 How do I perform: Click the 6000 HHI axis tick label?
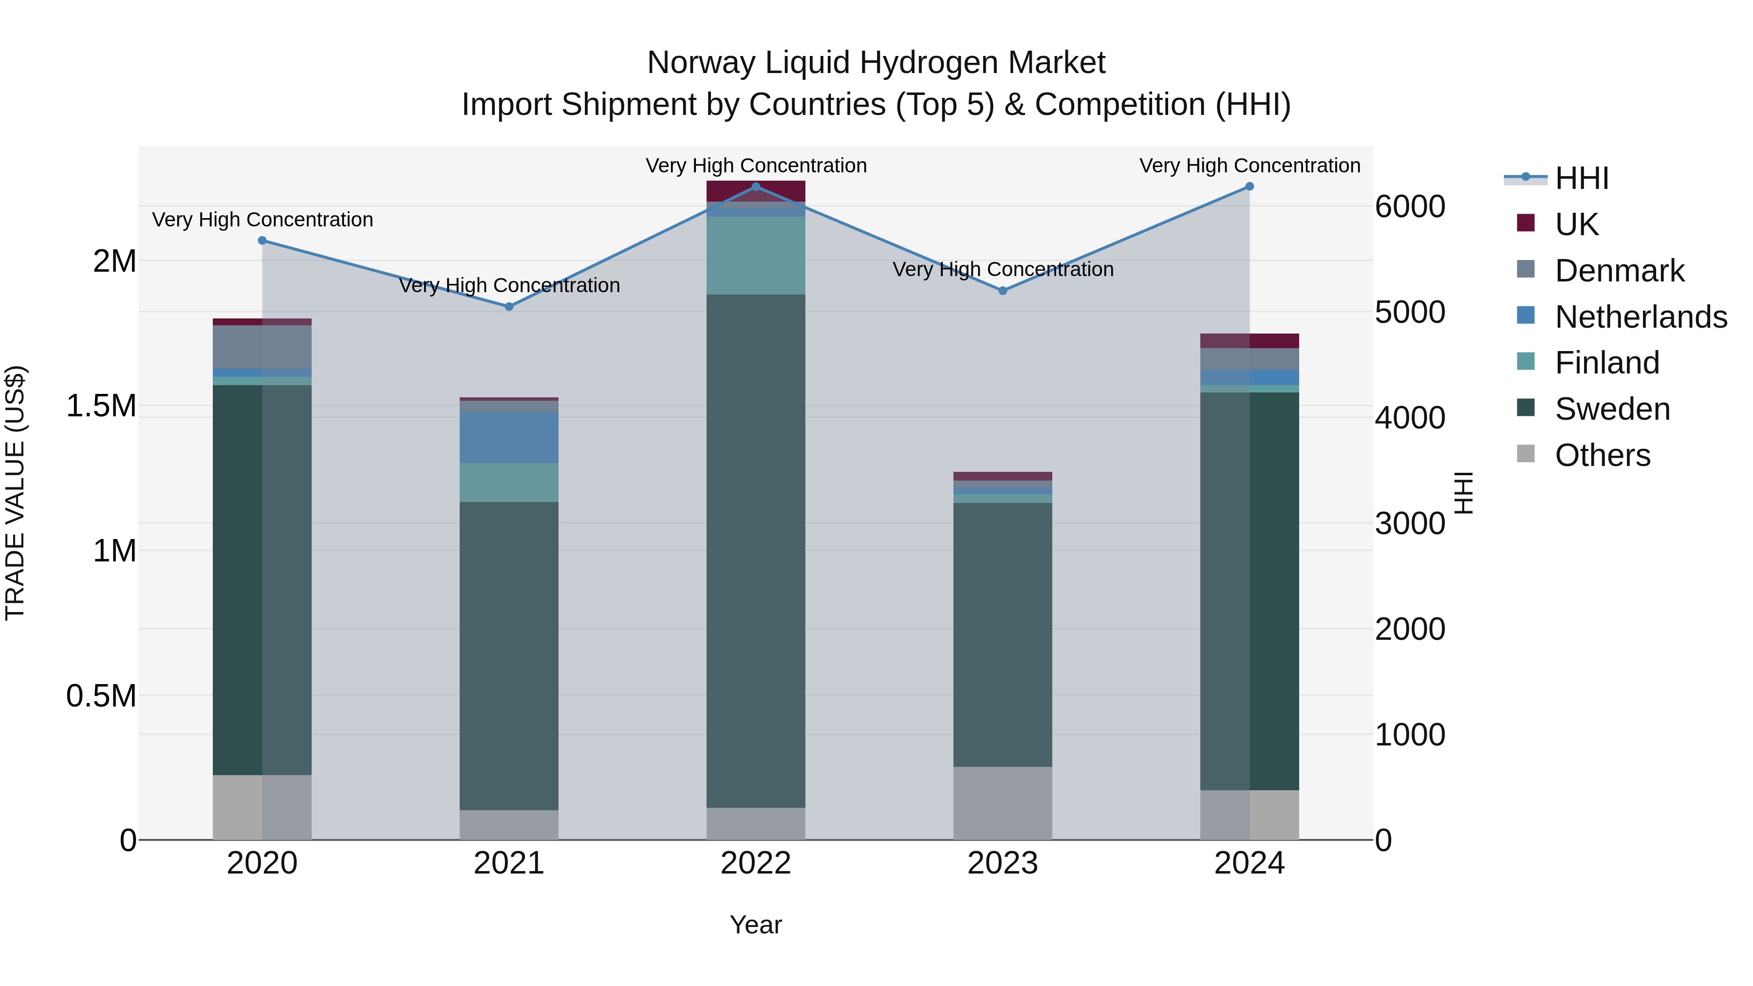pyautogui.click(x=1410, y=206)
